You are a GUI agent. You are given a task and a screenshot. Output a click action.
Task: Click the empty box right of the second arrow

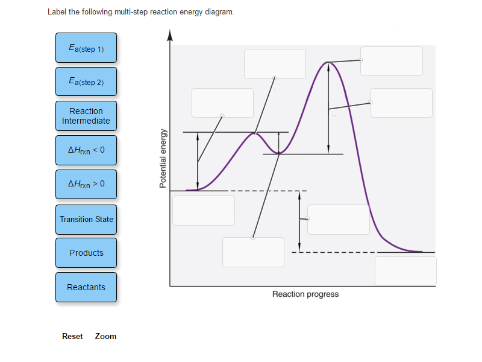[401, 103]
